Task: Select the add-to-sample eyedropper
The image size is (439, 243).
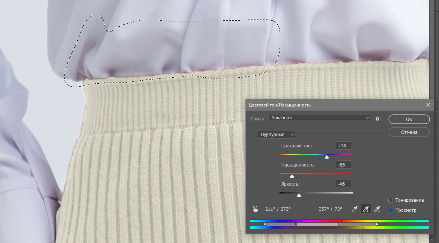Action: [x=366, y=209]
